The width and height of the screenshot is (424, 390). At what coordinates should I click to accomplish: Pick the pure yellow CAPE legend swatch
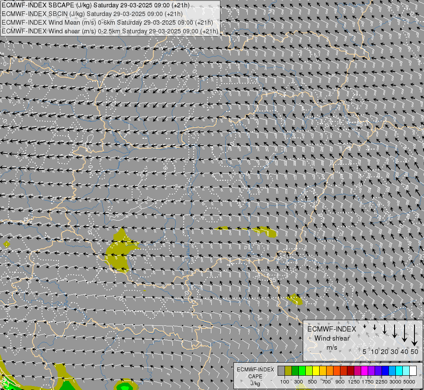316,370
